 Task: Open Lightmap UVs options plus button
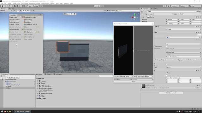click(x=22, y=30)
